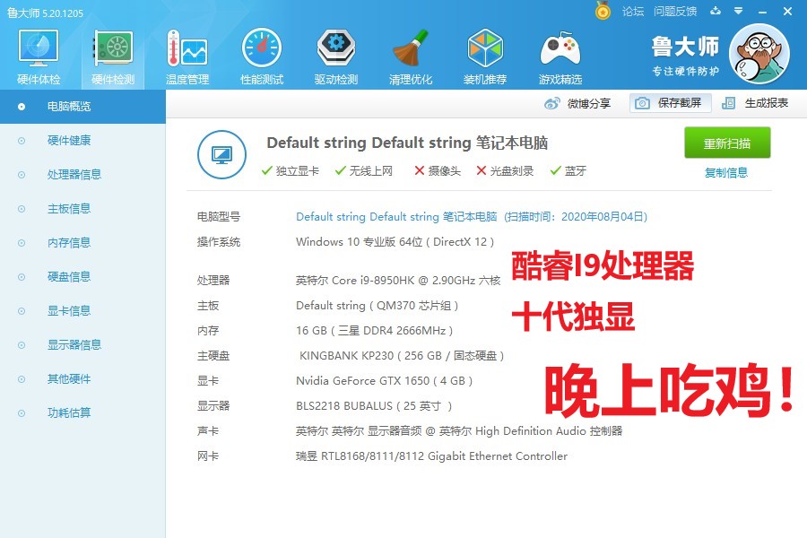Click 16 GB 三星 DDR4 memory value
The width and height of the screenshot is (807, 538).
pyautogui.click(x=374, y=331)
